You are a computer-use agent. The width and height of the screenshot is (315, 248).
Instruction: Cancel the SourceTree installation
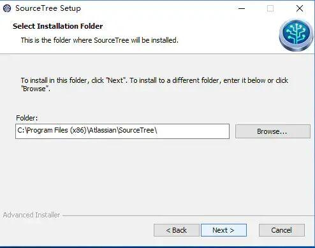pyautogui.click(x=282, y=230)
